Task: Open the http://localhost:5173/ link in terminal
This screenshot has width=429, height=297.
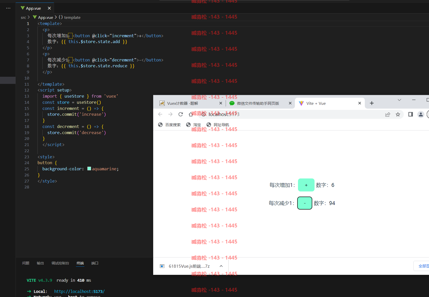Action: coord(79,291)
